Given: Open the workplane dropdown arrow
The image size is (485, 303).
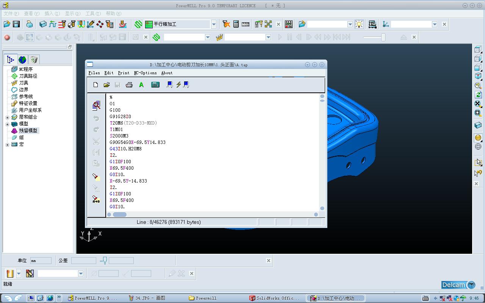Looking at the screenshot, I should click(435, 24).
